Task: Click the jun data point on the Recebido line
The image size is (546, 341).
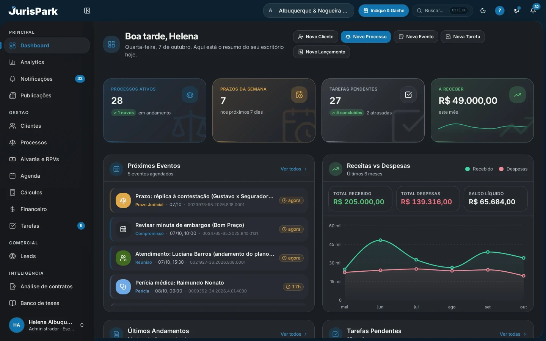Action: [380, 240]
